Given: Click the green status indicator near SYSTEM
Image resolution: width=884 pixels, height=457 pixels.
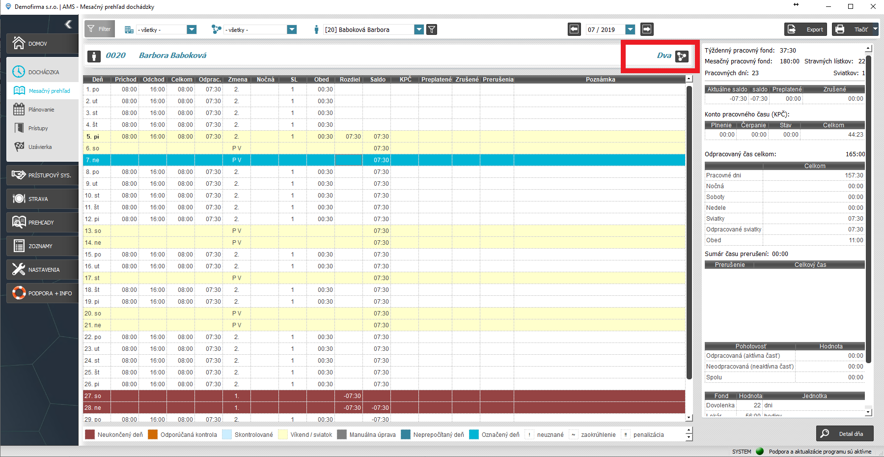Looking at the screenshot, I should click(760, 451).
